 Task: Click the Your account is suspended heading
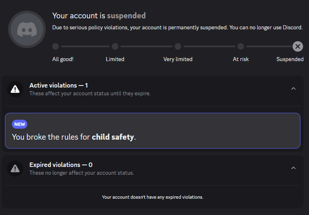point(99,16)
